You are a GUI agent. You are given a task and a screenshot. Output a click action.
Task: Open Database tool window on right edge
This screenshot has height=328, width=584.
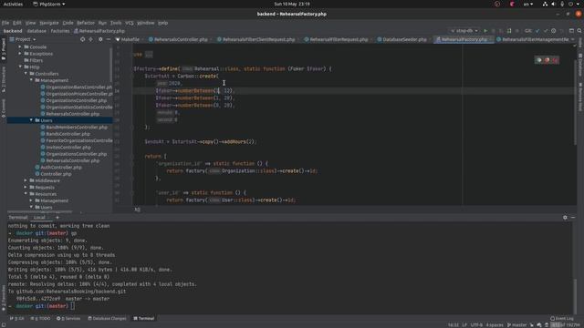(x=580, y=65)
